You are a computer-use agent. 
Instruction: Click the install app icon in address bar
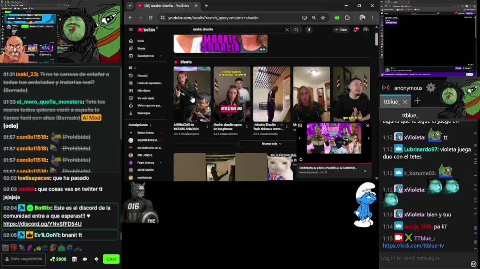[305, 18]
